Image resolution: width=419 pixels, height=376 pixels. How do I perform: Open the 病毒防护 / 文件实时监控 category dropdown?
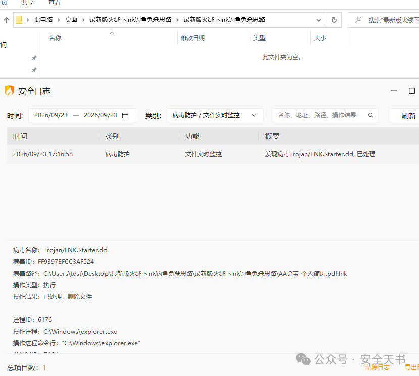tap(215, 115)
